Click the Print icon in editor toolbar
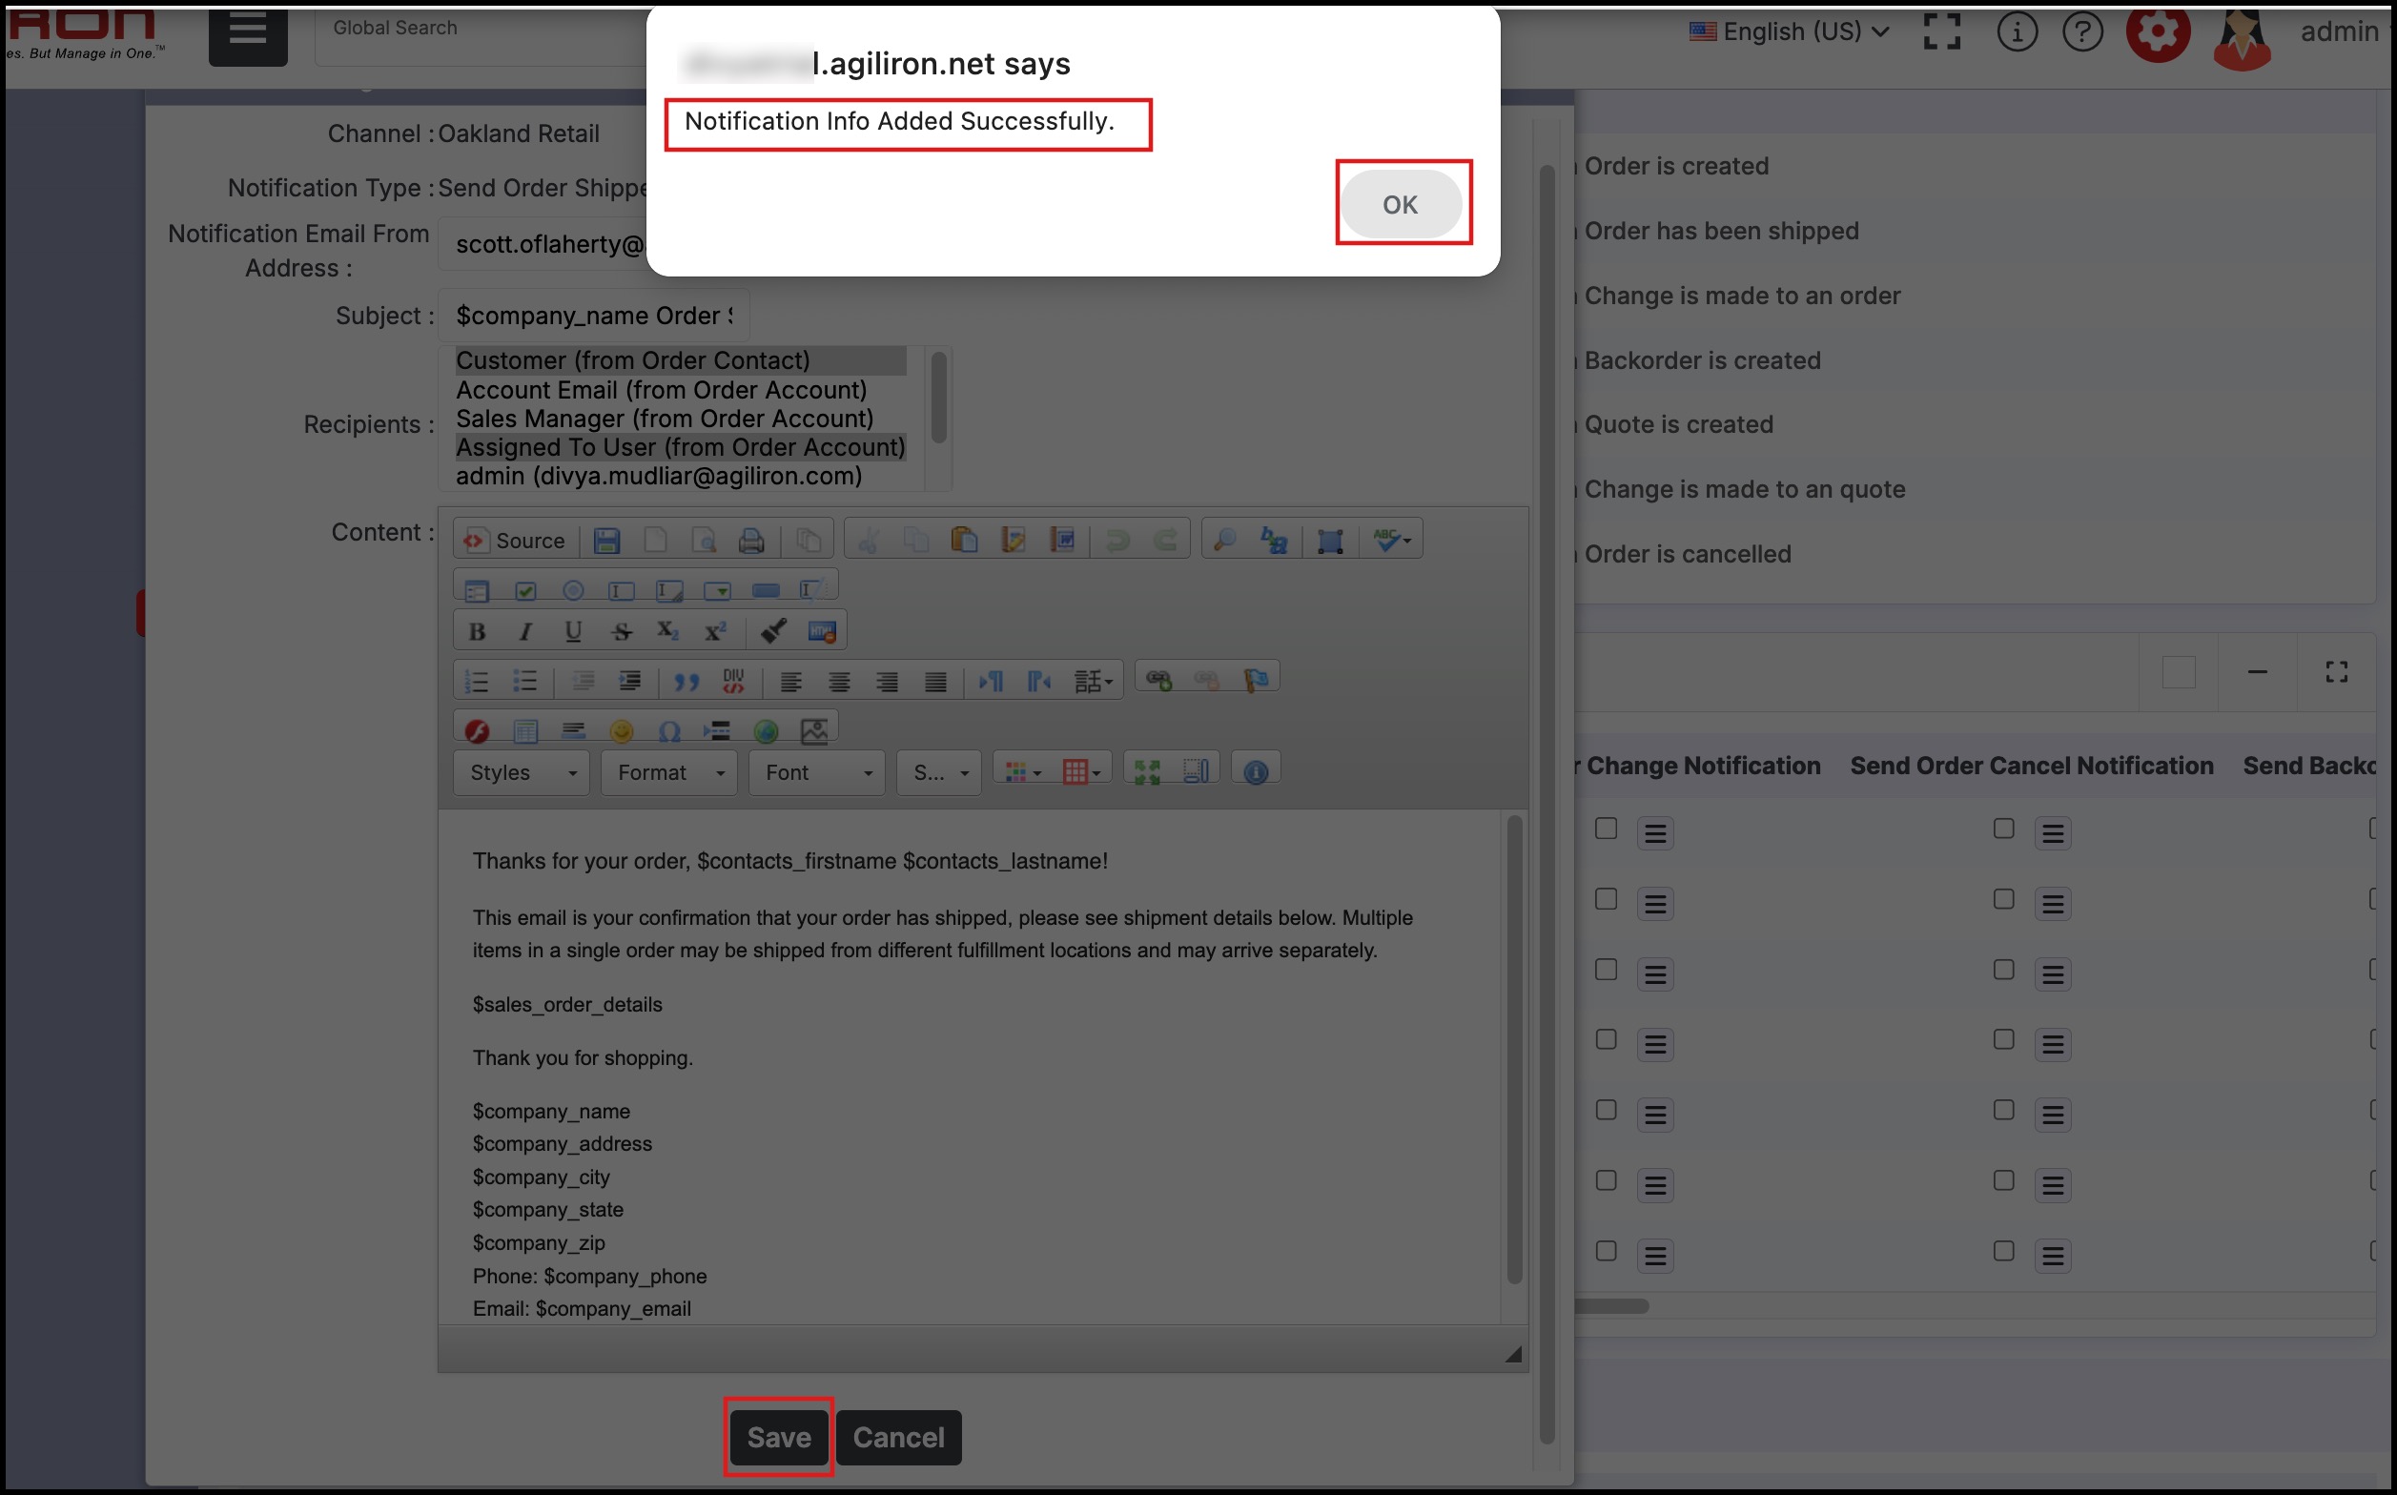The image size is (2397, 1495). pyautogui.click(x=751, y=540)
